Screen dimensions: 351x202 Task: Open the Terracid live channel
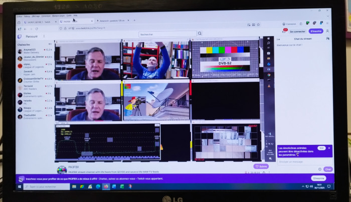35,87
